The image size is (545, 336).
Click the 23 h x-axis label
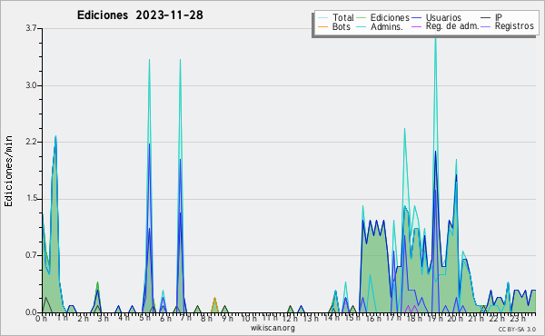[x=517, y=319]
